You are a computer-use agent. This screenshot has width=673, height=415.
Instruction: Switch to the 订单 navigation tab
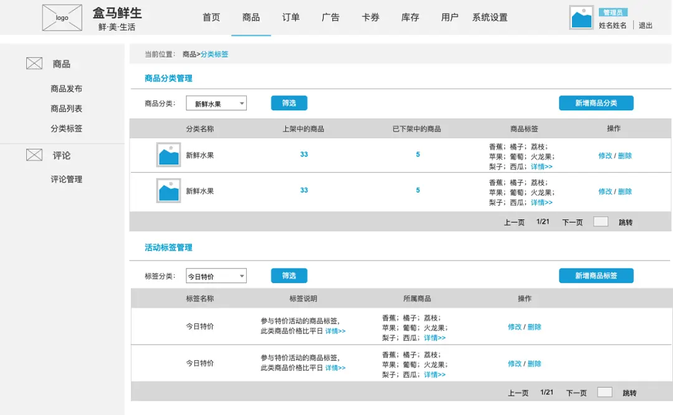[x=290, y=18]
